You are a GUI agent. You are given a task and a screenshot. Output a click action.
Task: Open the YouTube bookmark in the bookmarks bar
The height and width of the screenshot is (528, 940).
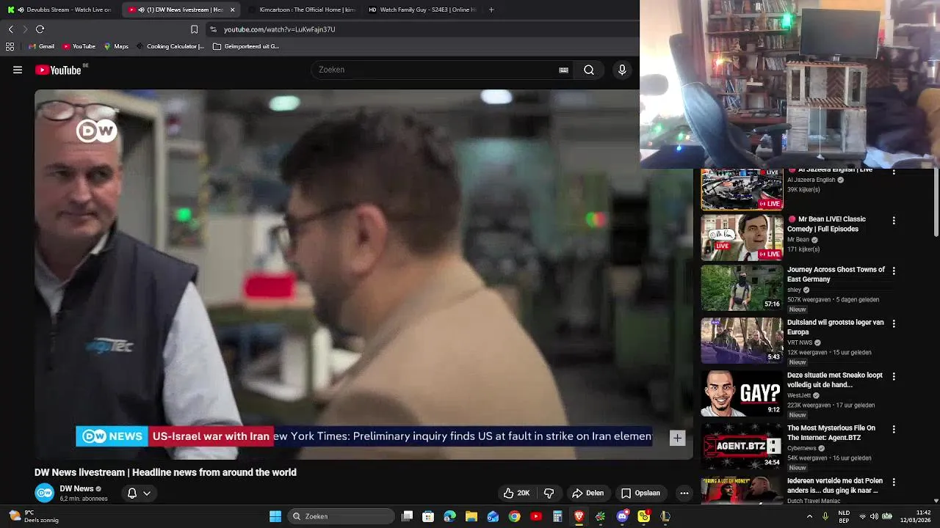(x=79, y=46)
